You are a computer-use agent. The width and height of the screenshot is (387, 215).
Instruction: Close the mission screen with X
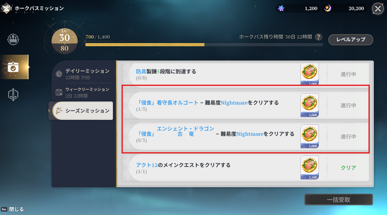point(378,9)
